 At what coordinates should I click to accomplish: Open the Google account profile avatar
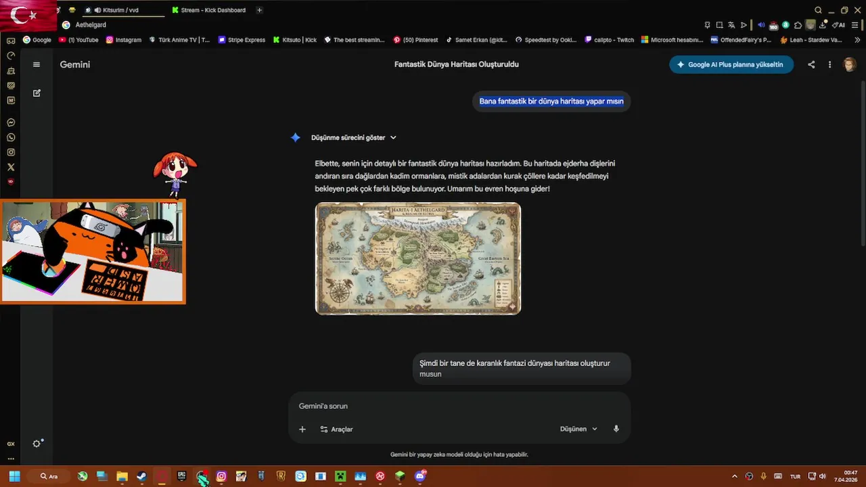849,65
